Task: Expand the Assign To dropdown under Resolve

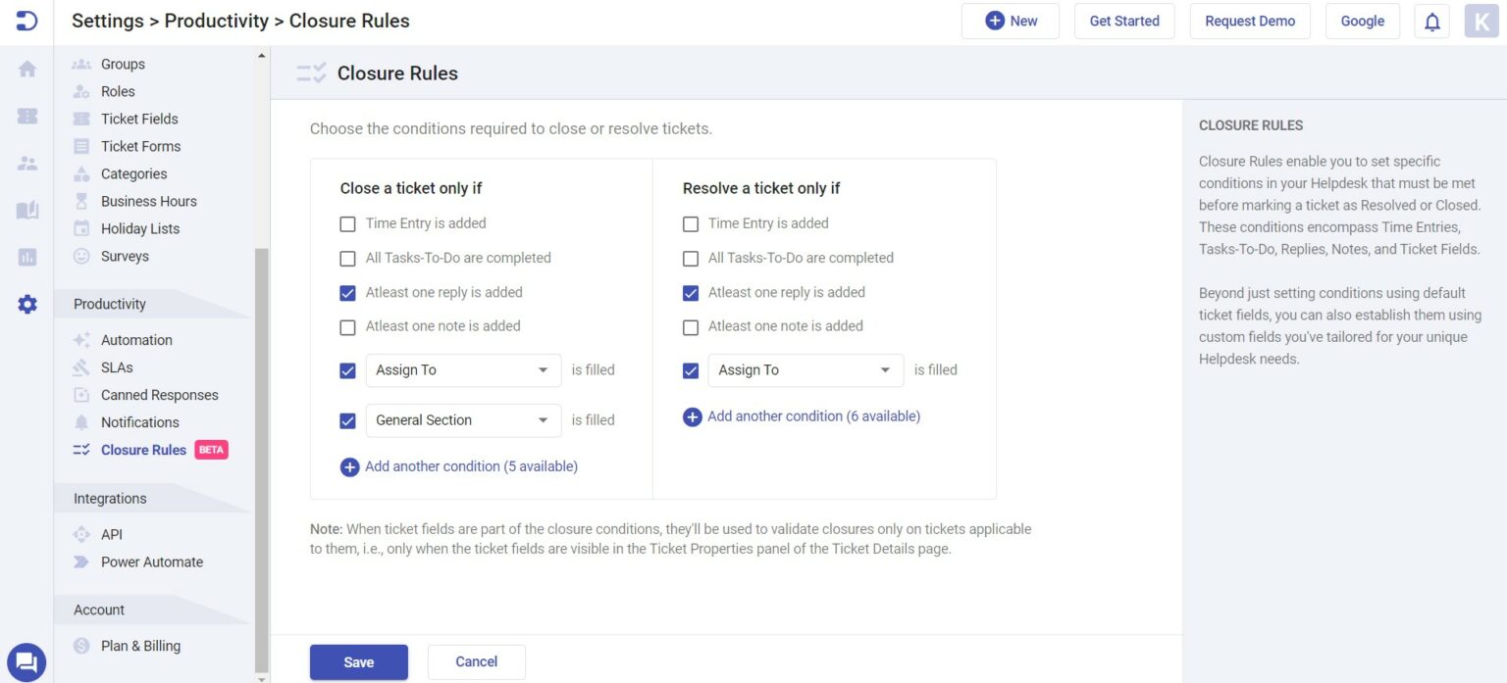Action: (805, 370)
